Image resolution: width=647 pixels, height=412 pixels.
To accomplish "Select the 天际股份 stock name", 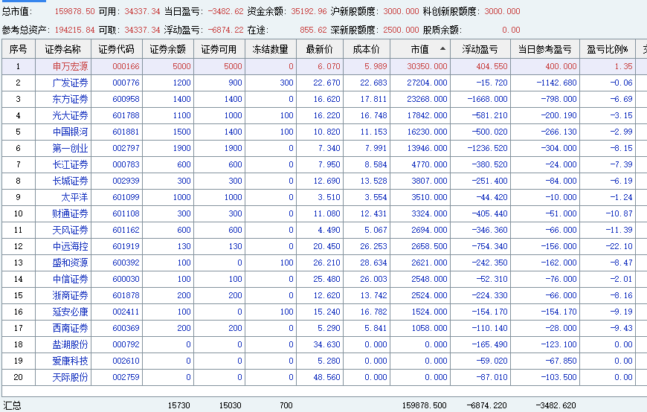I will click(70, 377).
